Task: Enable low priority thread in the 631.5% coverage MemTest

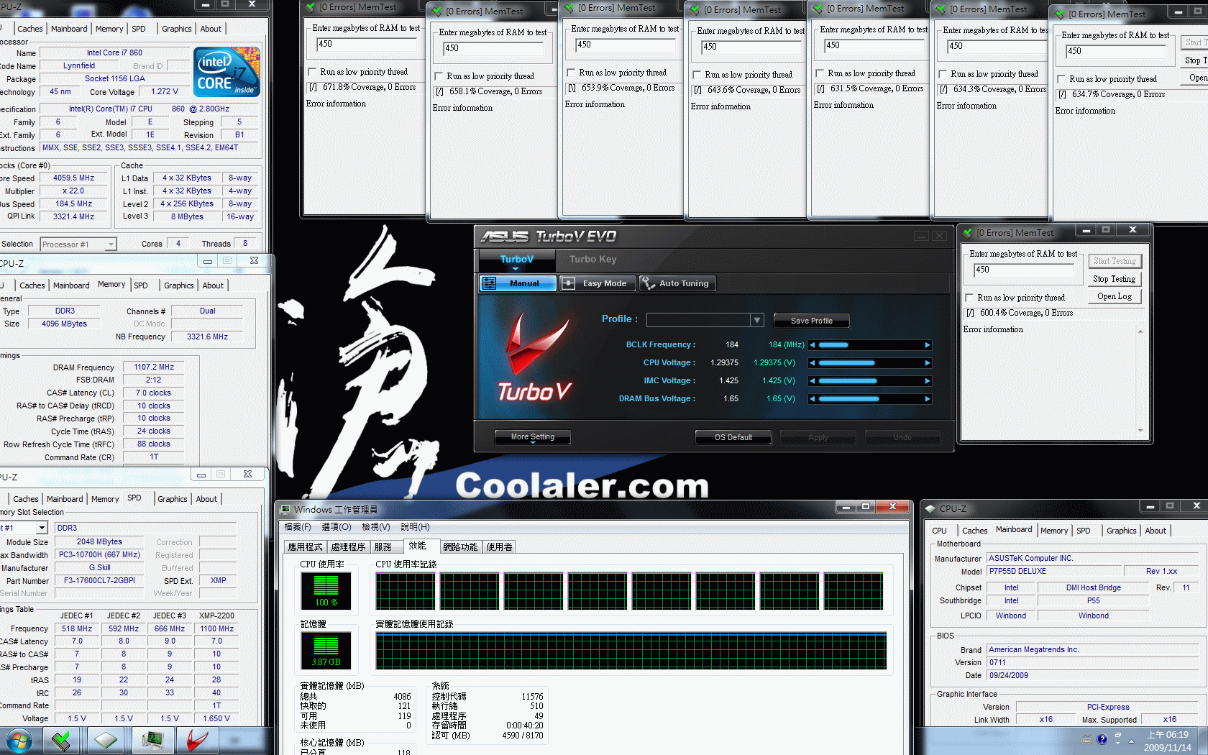Action: [820, 73]
